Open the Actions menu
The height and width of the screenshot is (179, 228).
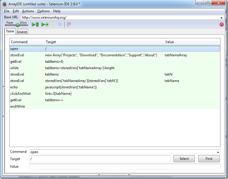click(x=28, y=11)
